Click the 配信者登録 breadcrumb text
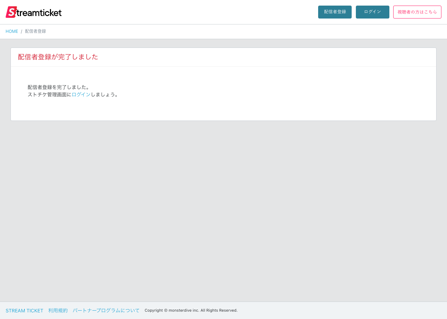This screenshot has height=319, width=447. (36, 31)
